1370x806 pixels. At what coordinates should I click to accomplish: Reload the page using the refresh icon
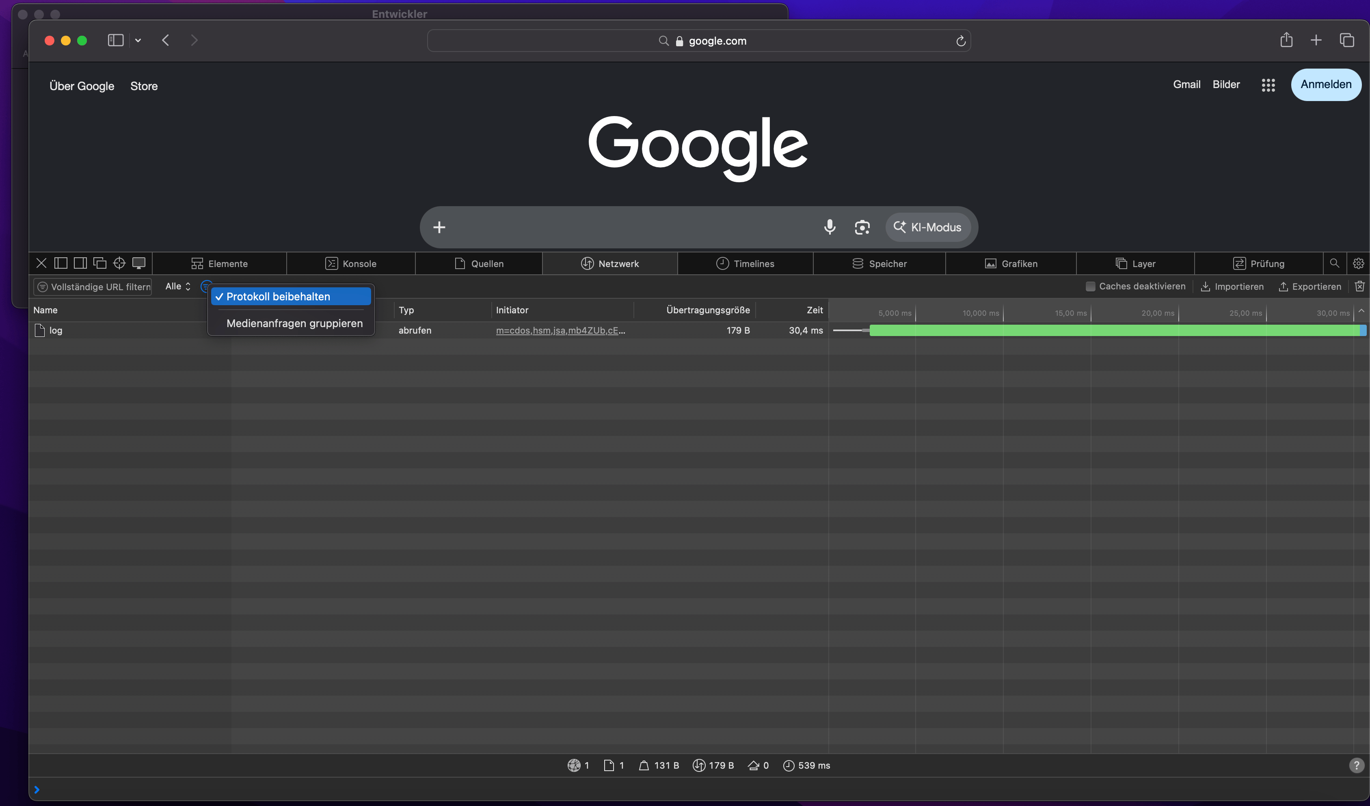(x=961, y=41)
